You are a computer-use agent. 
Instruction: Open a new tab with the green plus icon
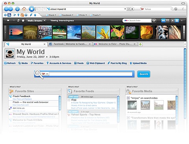140,44
